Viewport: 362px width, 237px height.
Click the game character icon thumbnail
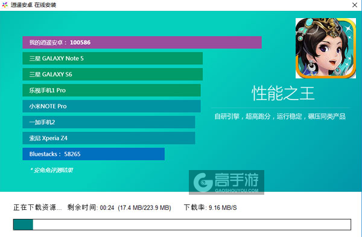coord(326,48)
